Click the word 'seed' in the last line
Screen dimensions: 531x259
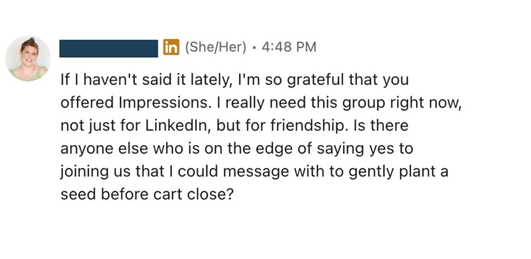(78, 194)
